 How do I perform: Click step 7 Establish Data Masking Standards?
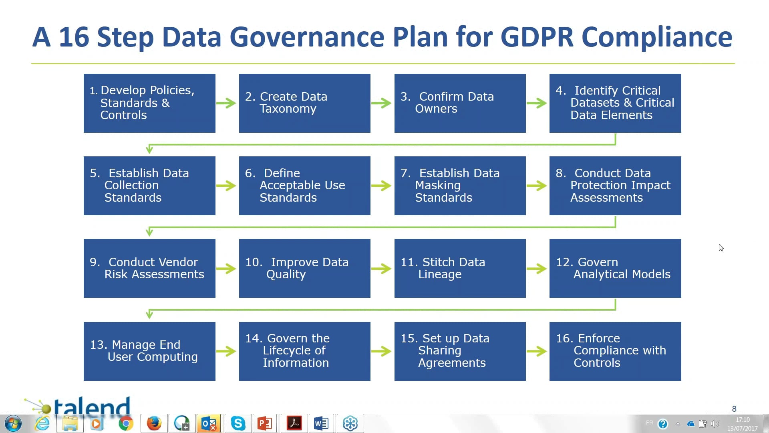[x=460, y=186]
